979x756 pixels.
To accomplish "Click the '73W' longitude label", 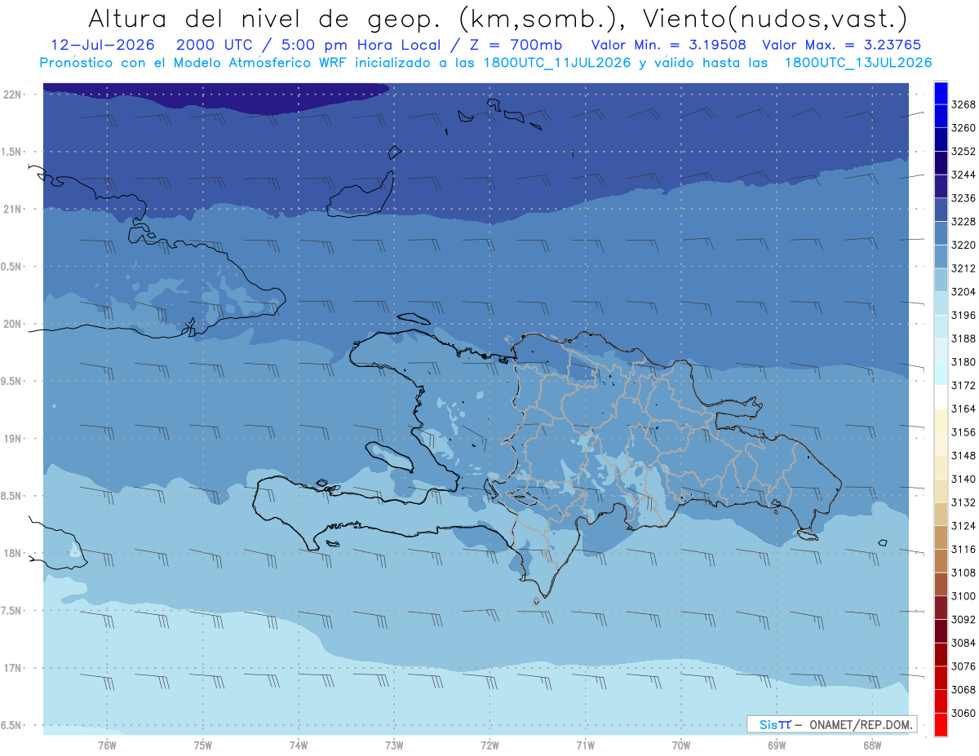I will [x=394, y=745].
